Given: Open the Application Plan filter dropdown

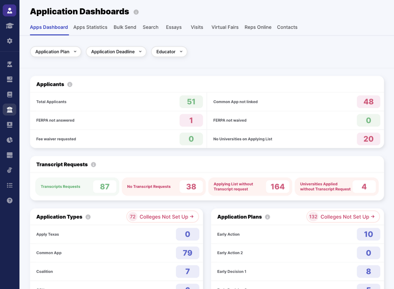Looking at the screenshot, I should coord(55,51).
